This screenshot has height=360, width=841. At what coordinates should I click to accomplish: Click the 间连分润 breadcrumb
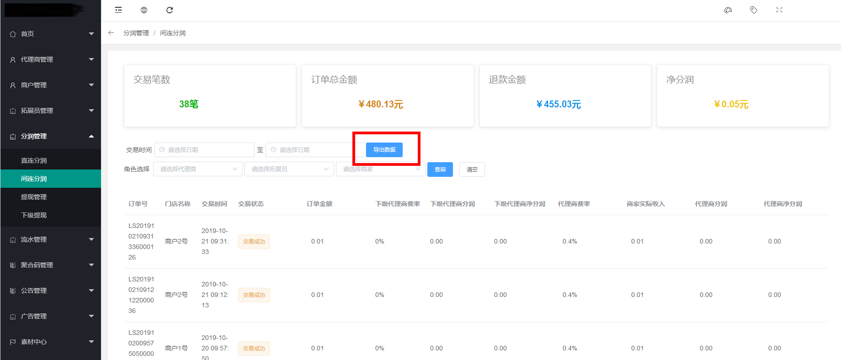[173, 33]
